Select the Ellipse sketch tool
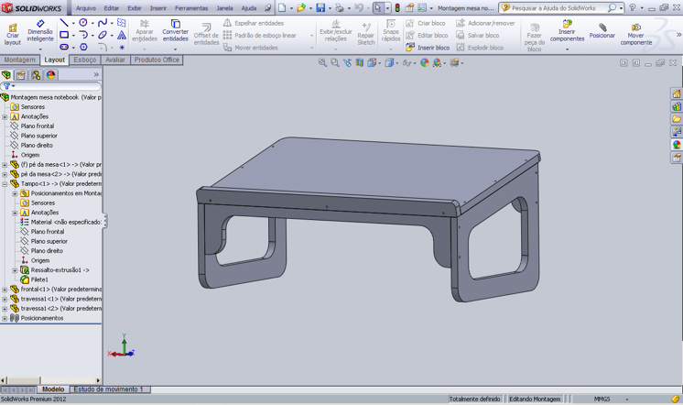The image size is (683, 405). click(x=103, y=35)
